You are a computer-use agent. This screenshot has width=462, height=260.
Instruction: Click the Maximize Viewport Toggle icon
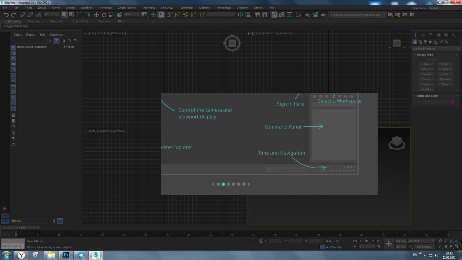pyautogui.click(x=457, y=246)
